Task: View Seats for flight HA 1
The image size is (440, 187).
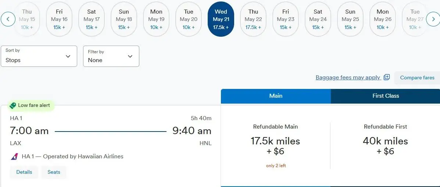Action: (x=54, y=172)
